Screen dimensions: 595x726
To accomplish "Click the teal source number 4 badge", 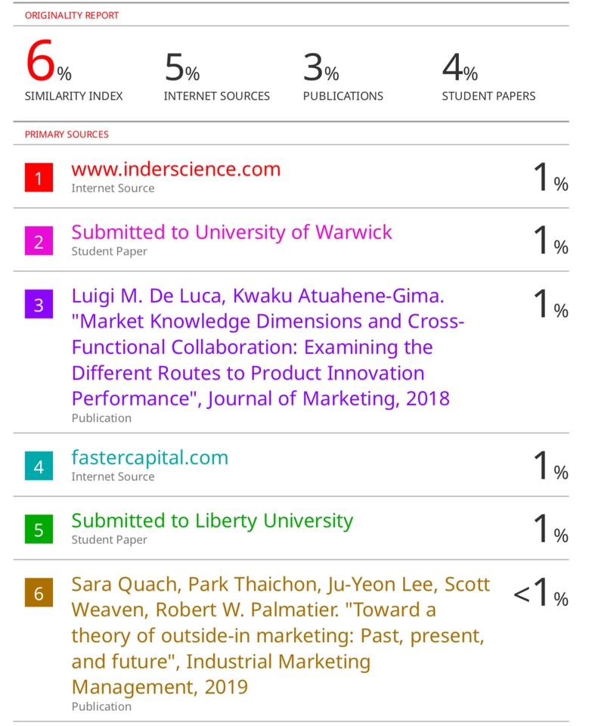I will coord(39,467).
